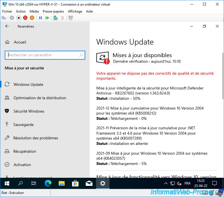Click 'Installation en attente' status text

[x=129, y=144]
